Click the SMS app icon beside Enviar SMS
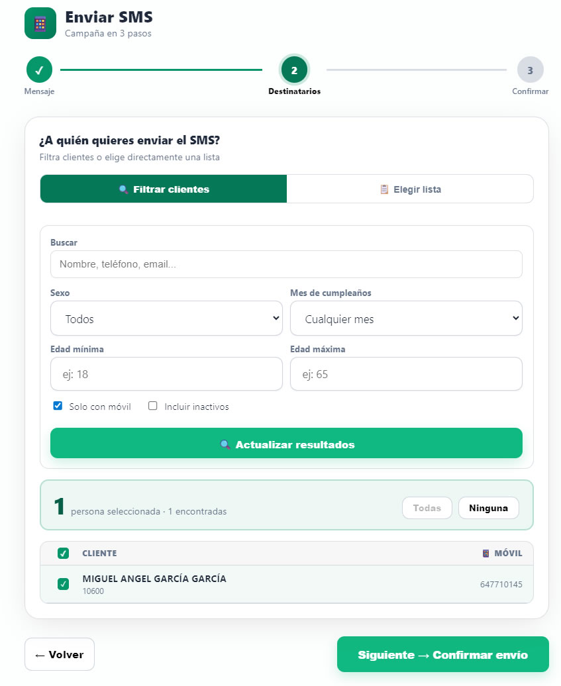561x686 pixels. [40, 23]
